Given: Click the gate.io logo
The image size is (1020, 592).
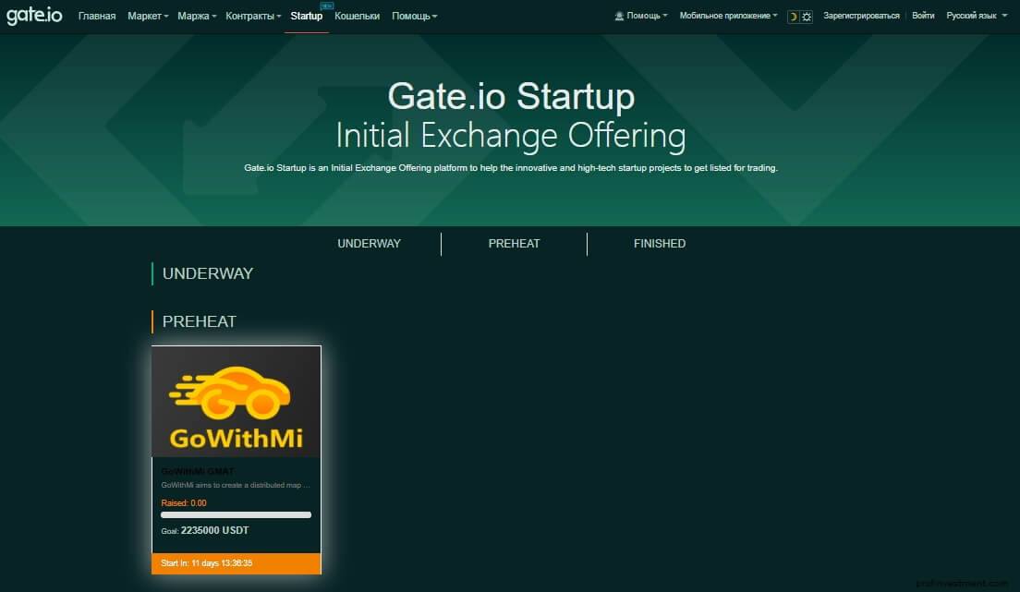Looking at the screenshot, I should [x=34, y=15].
